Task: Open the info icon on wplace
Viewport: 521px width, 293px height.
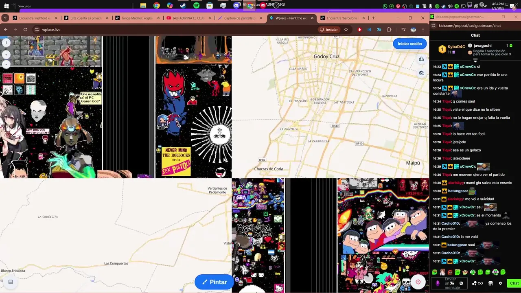Action: click(x=6, y=43)
